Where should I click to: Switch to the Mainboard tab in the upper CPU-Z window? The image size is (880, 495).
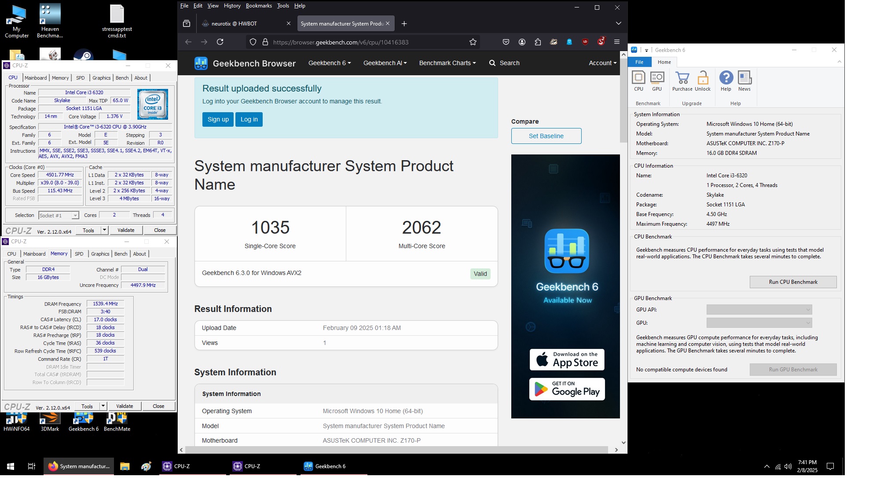(x=36, y=78)
